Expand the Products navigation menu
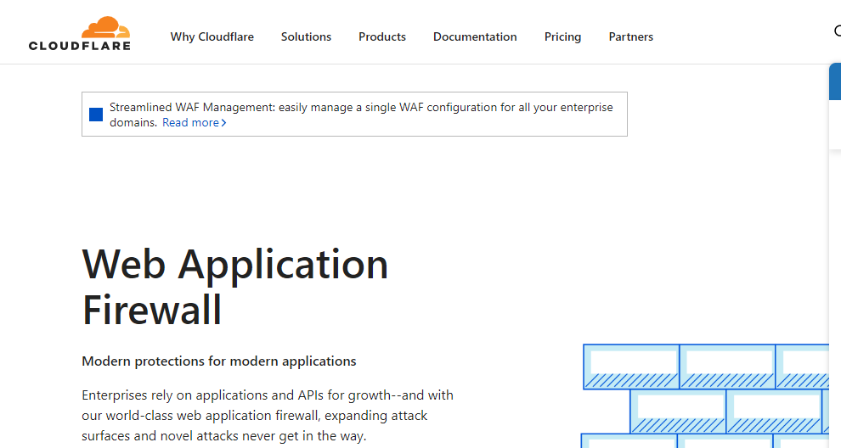Screen dimensions: 841x448 tap(381, 36)
